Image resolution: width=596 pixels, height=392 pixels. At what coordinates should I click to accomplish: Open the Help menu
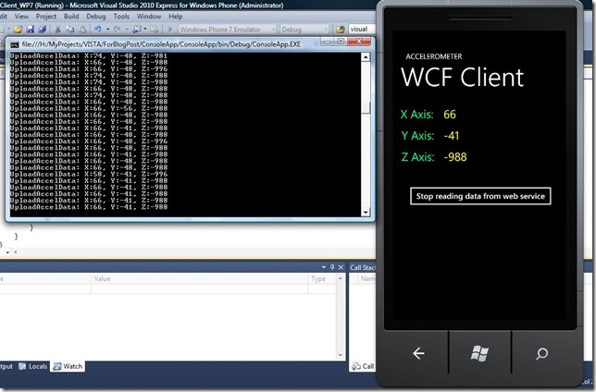(175, 17)
